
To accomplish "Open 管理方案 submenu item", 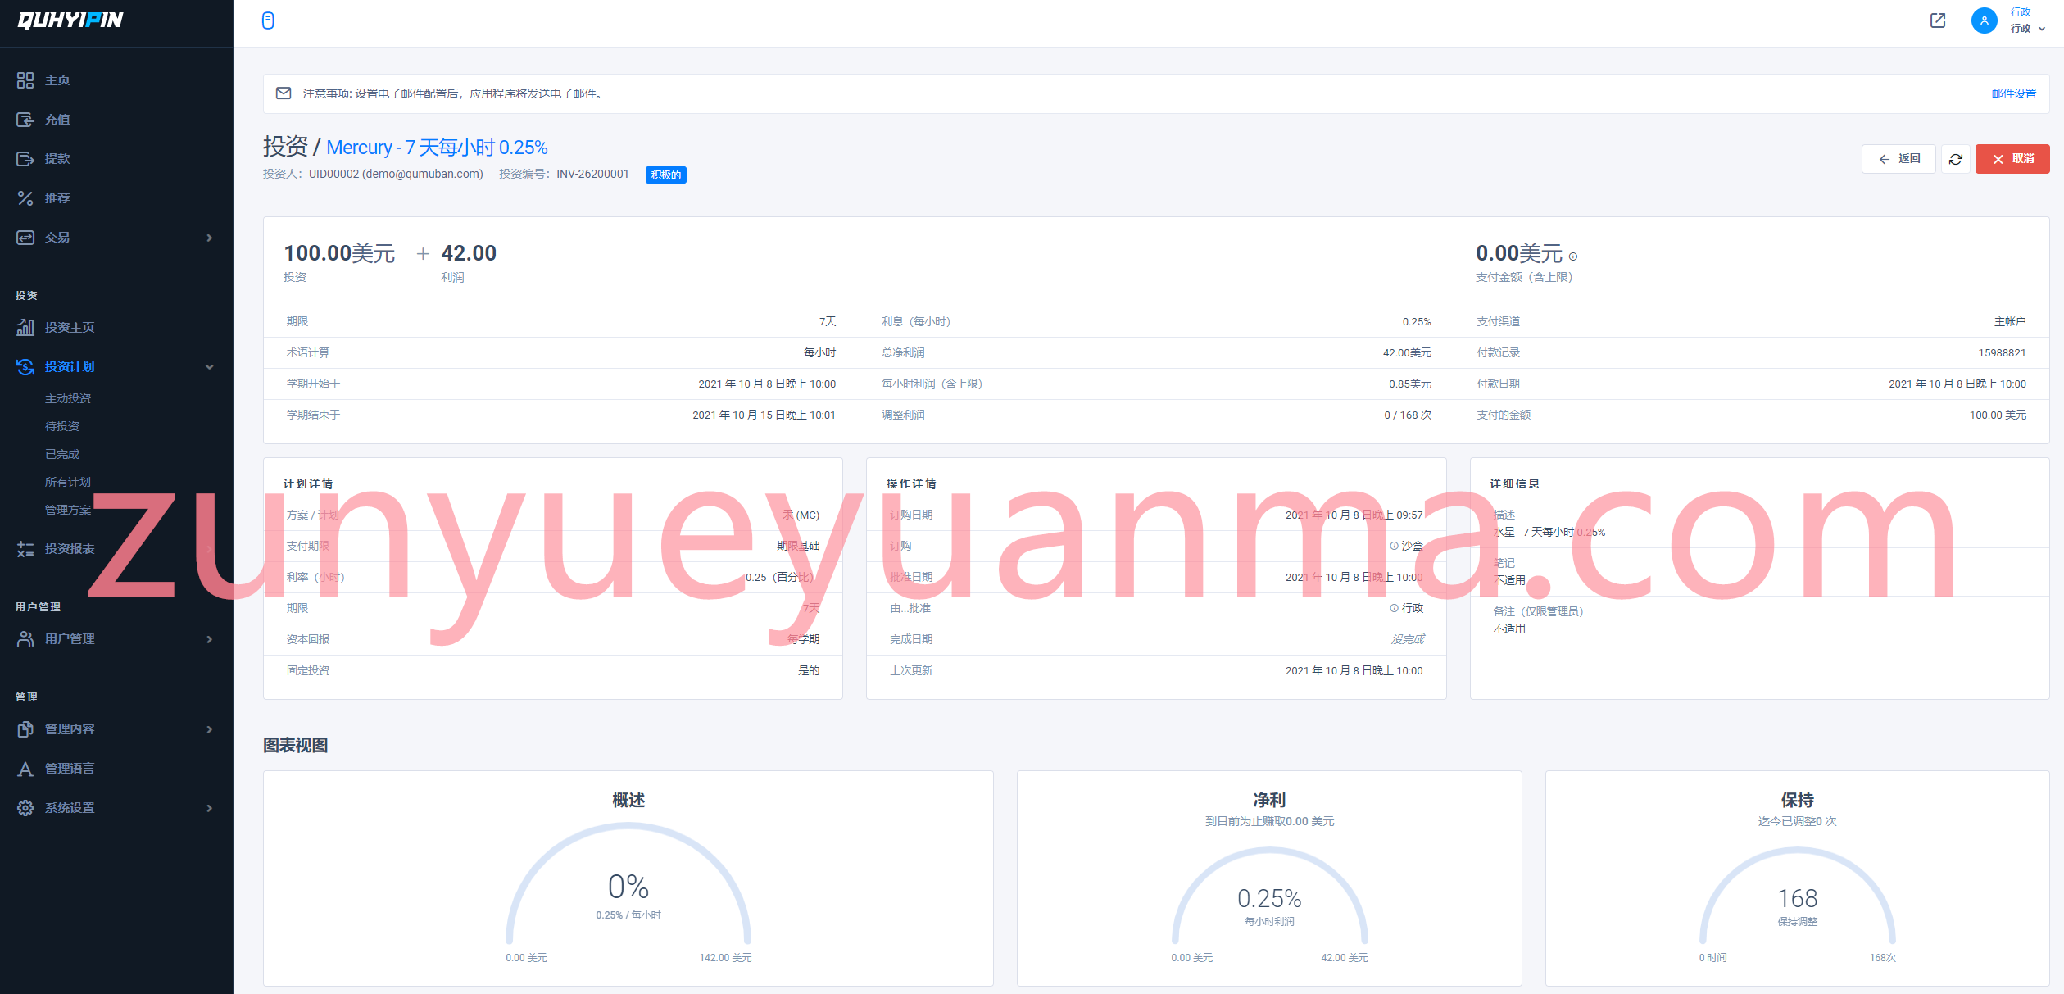I will pos(68,510).
